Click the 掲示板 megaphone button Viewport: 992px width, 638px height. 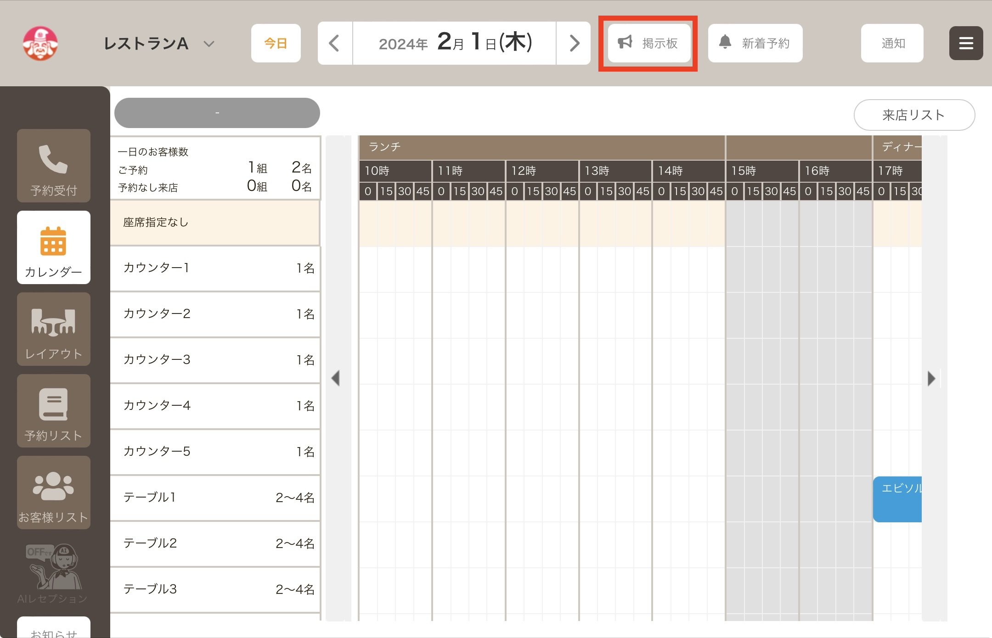click(x=649, y=43)
